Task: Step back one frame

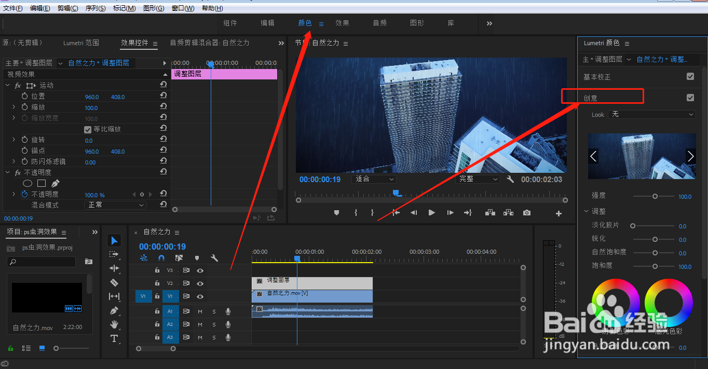Action: [414, 213]
